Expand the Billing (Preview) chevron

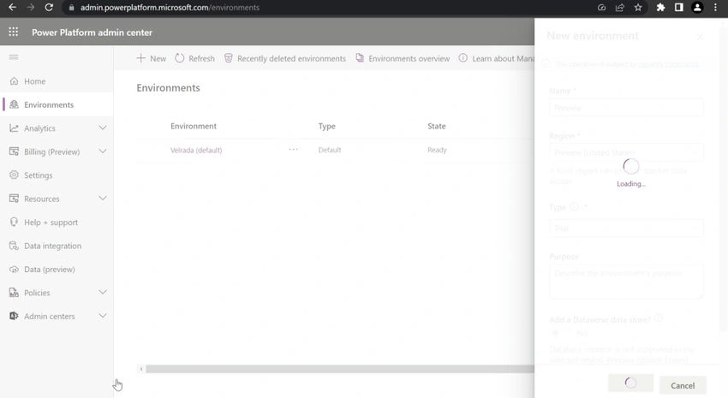pyautogui.click(x=103, y=151)
